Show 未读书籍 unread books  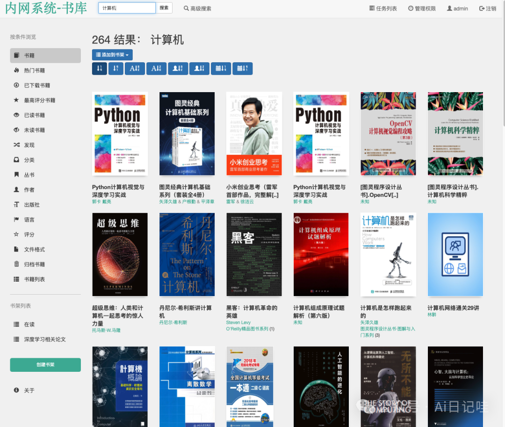45,130
